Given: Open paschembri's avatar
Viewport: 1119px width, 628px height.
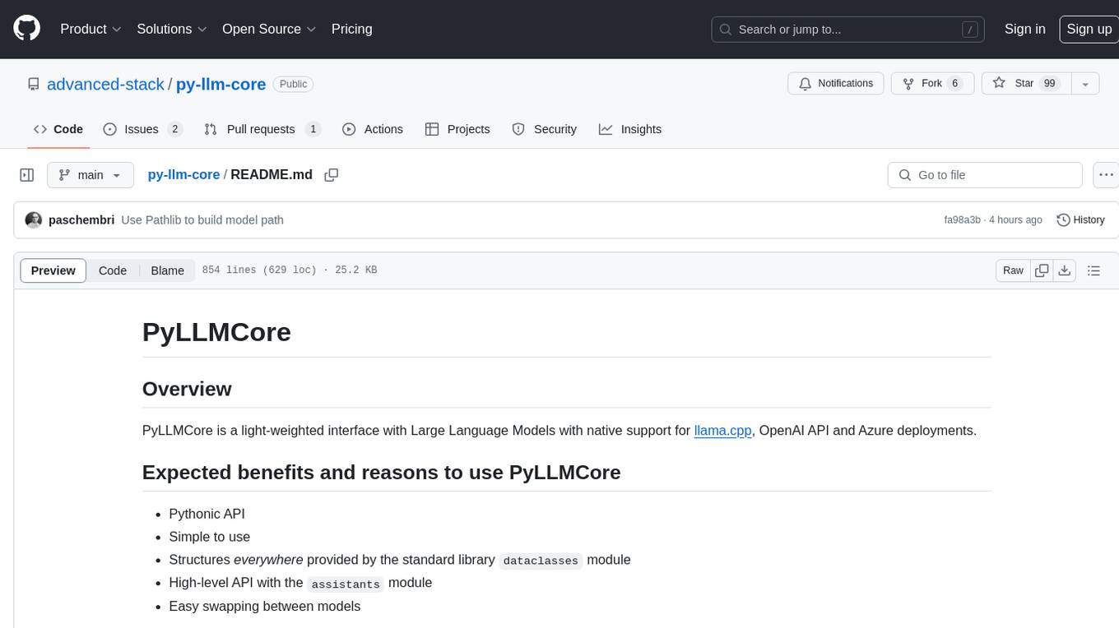Looking at the screenshot, I should tap(34, 220).
